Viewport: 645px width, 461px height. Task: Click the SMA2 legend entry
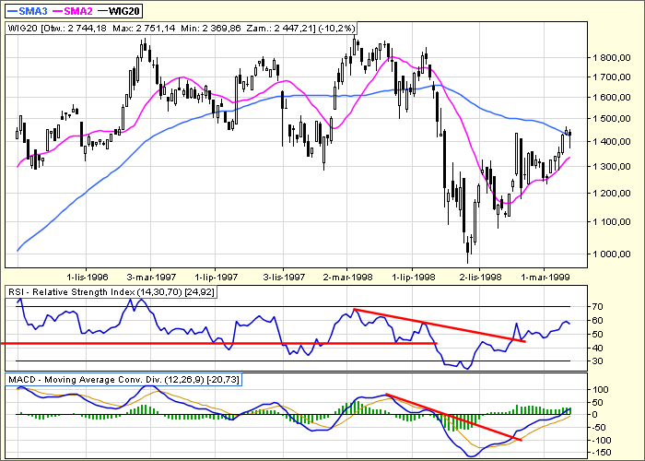[73, 11]
